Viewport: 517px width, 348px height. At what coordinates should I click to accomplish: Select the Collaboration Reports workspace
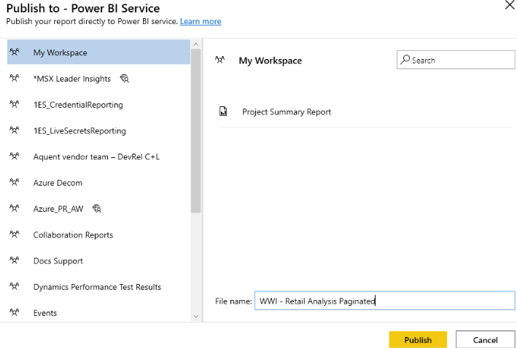pyautogui.click(x=98, y=234)
